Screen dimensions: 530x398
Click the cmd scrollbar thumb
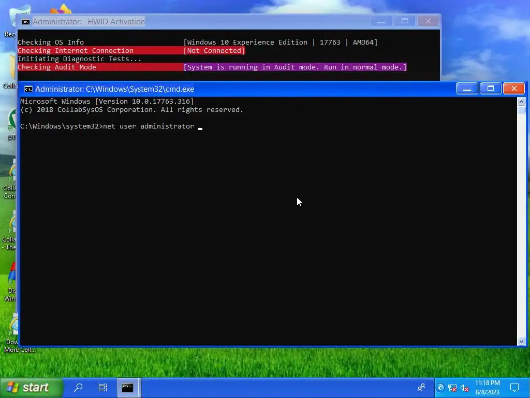click(x=521, y=110)
